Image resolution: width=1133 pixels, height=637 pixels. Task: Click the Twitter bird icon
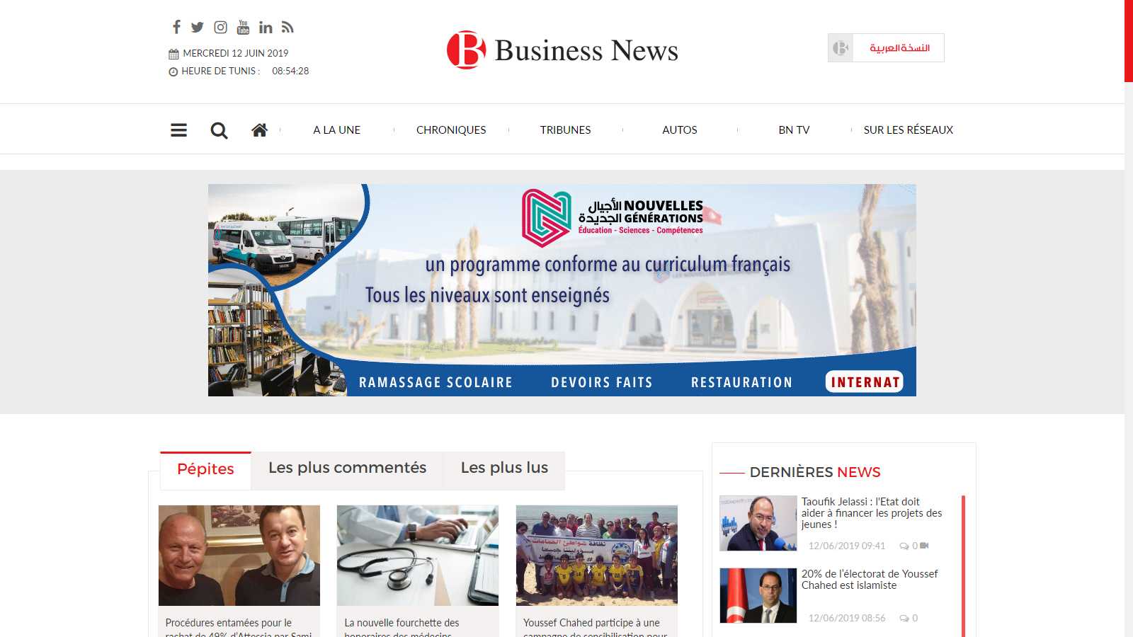[198, 27]
